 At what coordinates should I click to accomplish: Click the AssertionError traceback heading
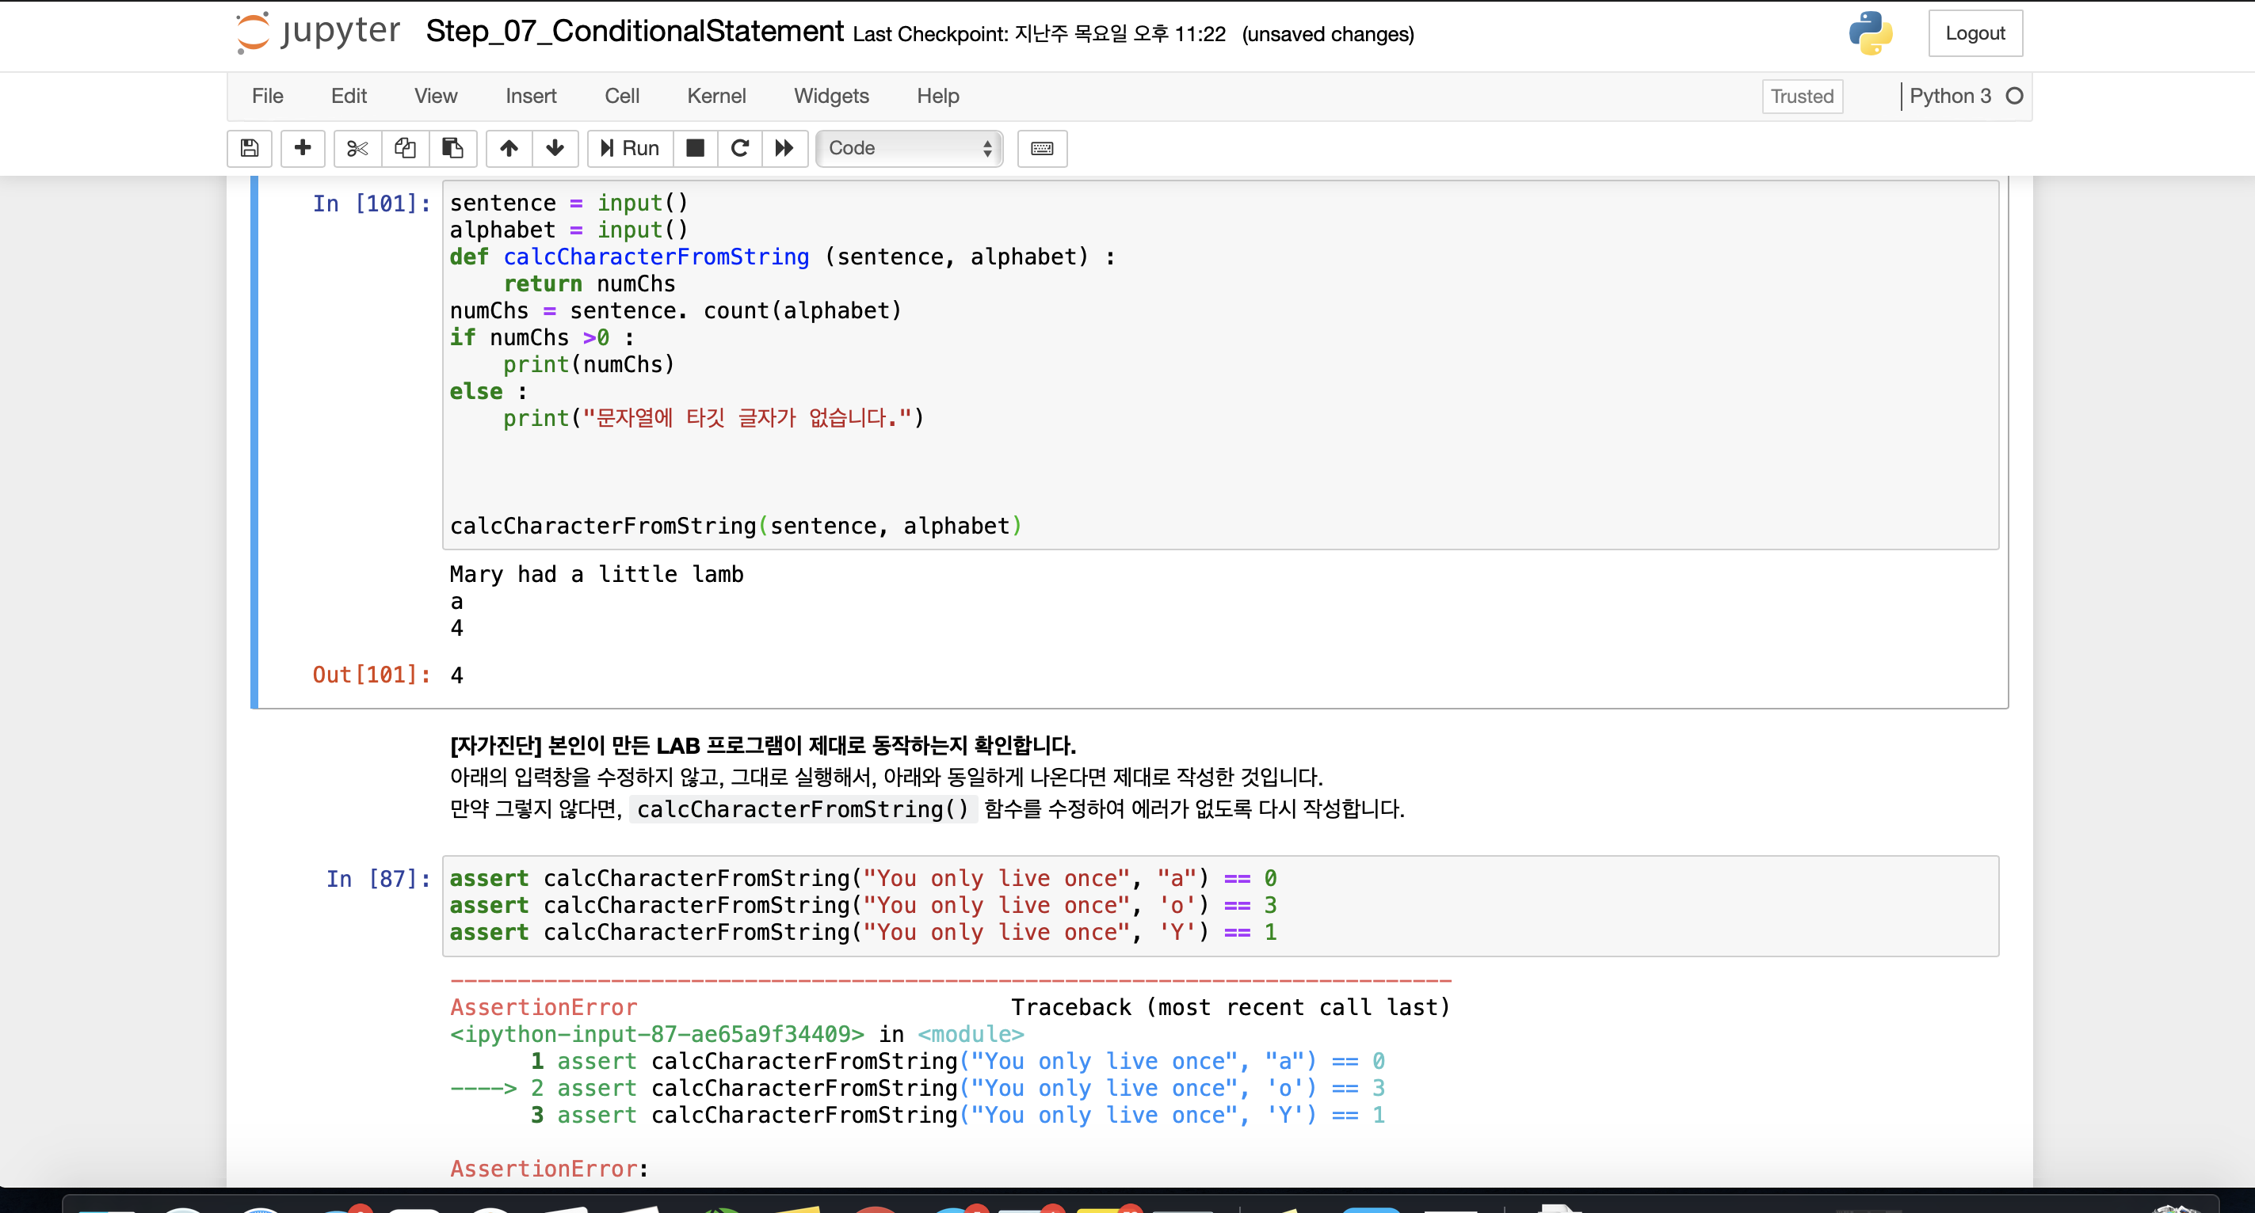(x=544, y=1007)
